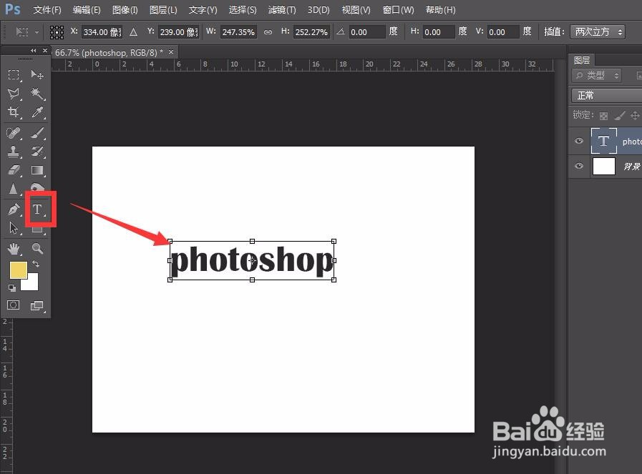Select the photoshop text layer thumbnail
This screenshot has width=642, height=474.
[603, 141]
